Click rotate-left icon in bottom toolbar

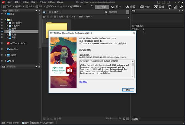48,119
